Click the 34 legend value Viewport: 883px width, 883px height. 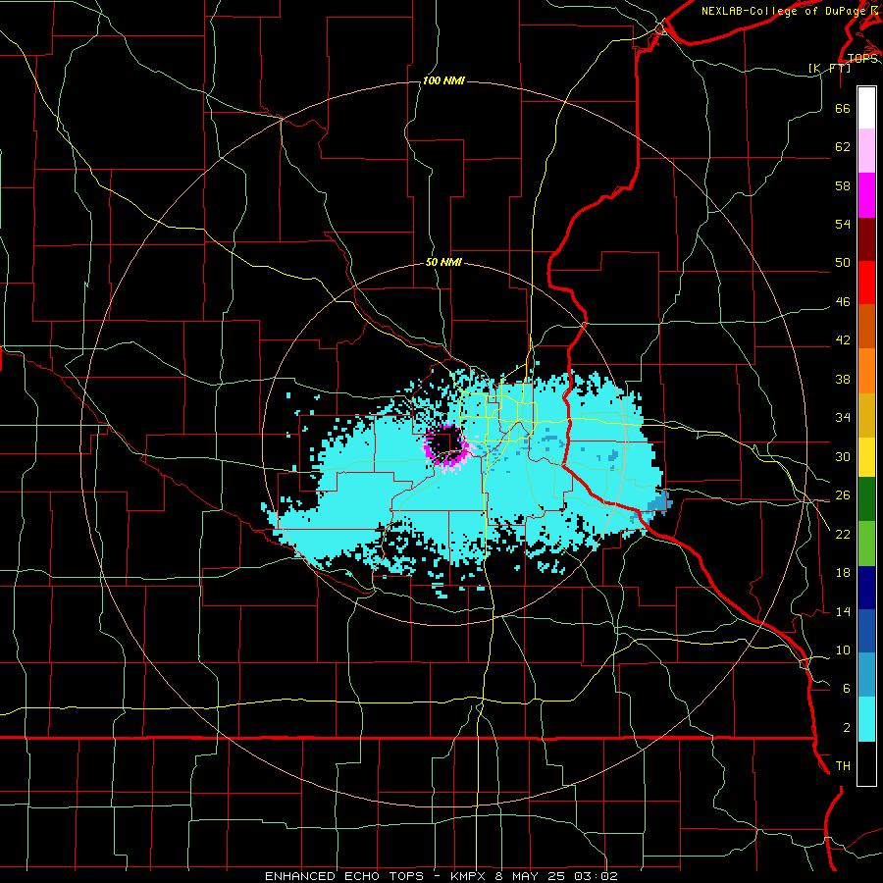click(x=843, y=418)
